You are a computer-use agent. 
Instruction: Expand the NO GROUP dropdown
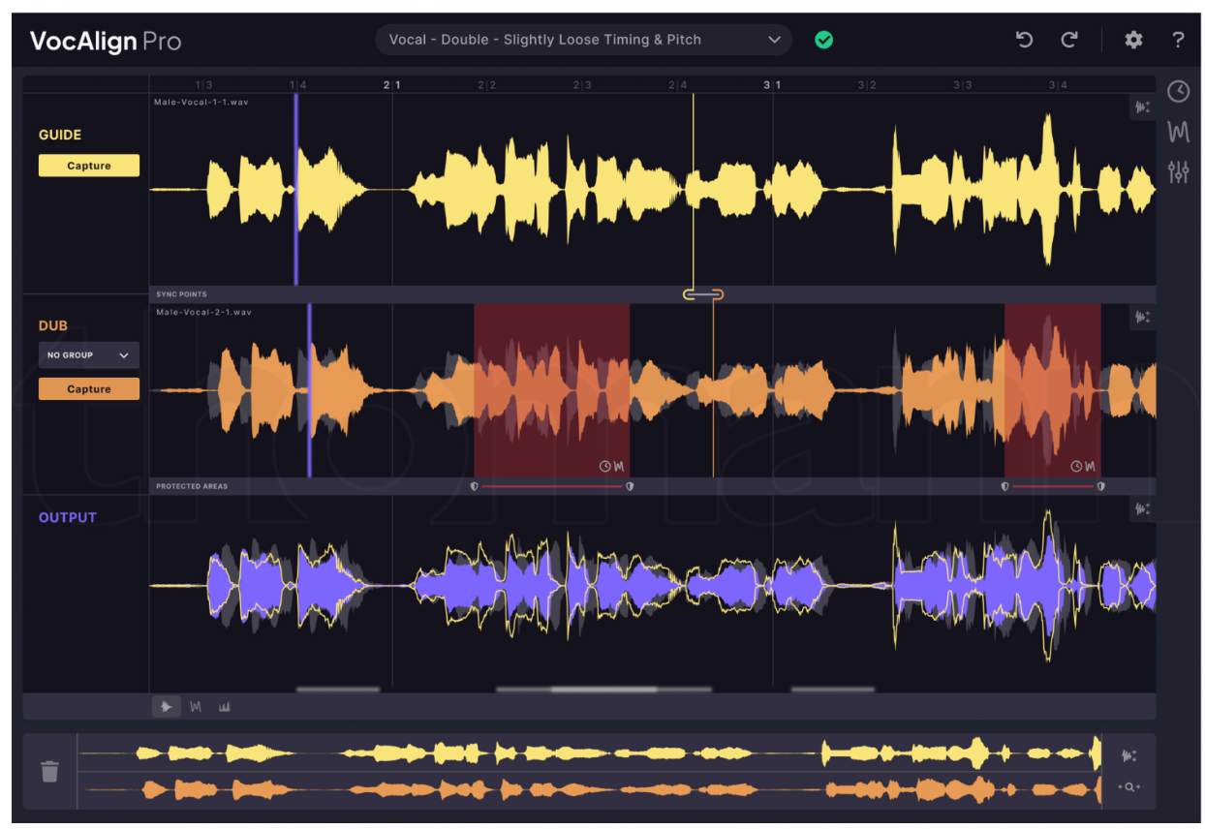pos(88,355)
